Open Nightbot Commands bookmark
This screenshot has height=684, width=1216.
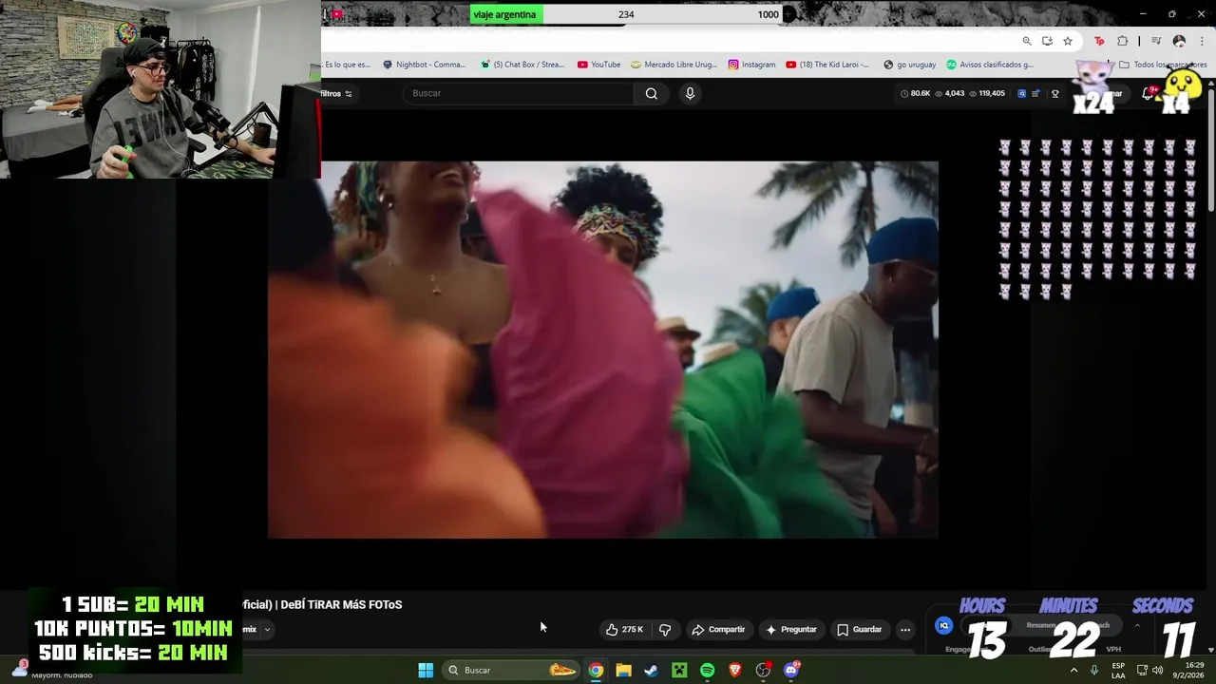[425, 65]
